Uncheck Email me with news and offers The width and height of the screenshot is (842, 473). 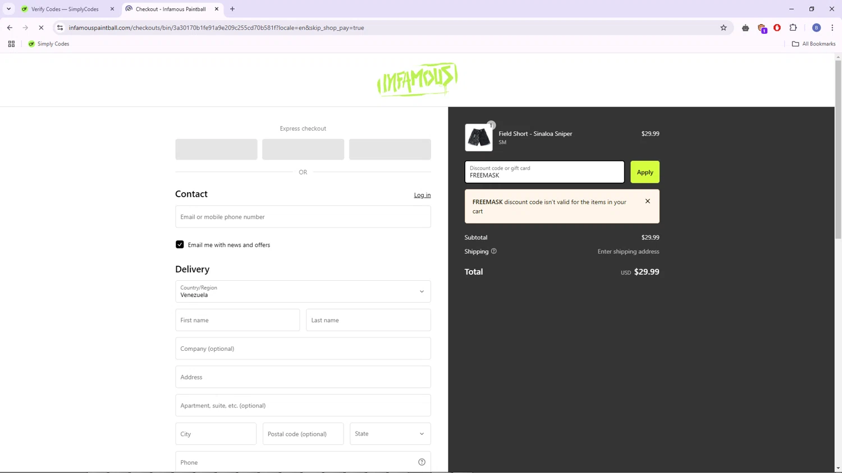180,244
